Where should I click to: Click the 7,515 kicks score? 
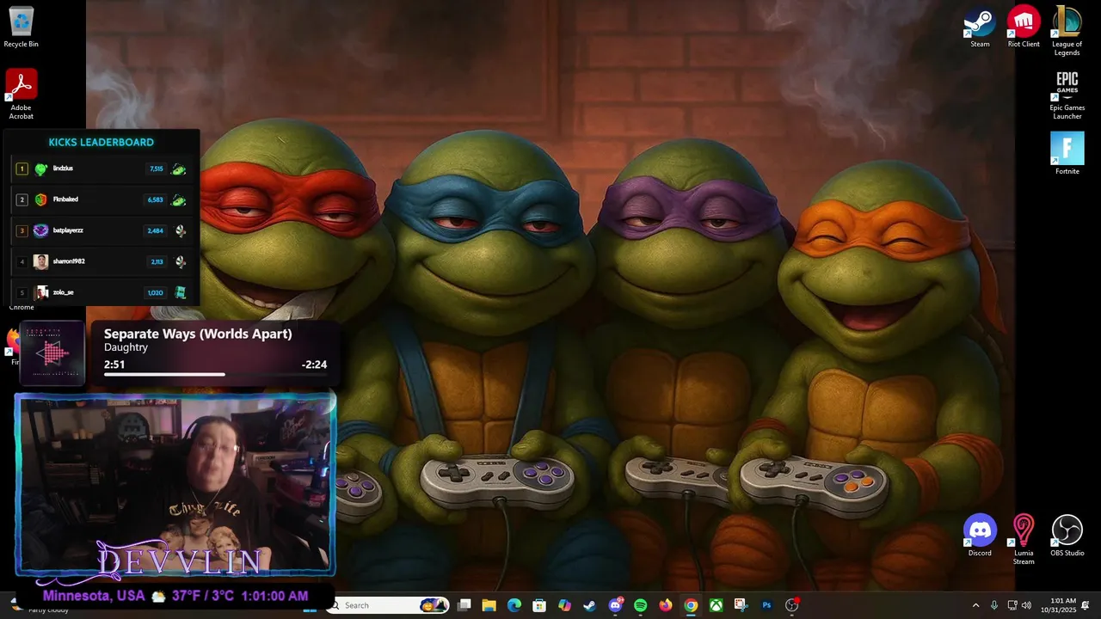coord(156,169)
